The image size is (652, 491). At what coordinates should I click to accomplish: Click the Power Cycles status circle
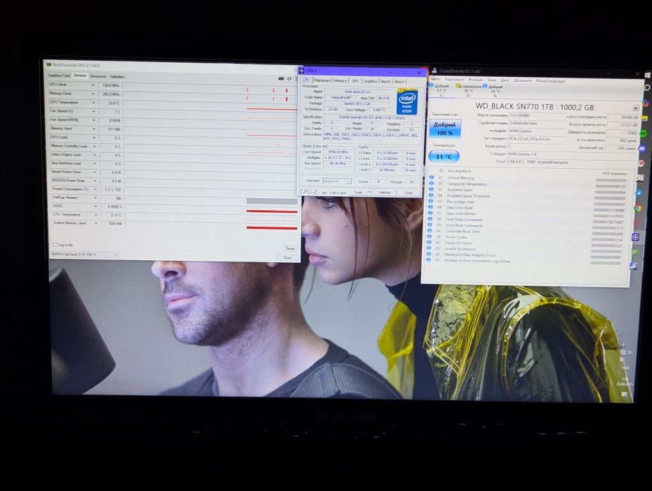(429, 236)
